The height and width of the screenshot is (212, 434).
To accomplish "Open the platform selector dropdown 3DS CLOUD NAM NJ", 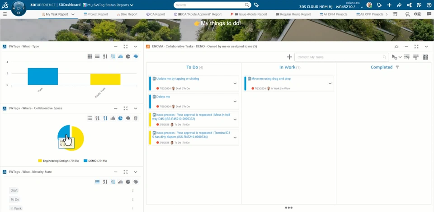I will tap(362, 7).
